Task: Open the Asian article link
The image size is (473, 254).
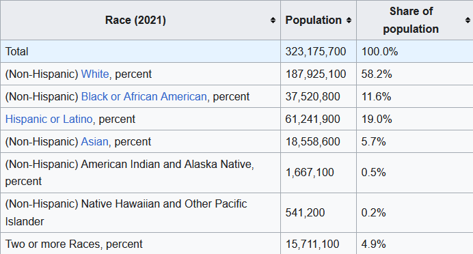Action: (94, 141)
